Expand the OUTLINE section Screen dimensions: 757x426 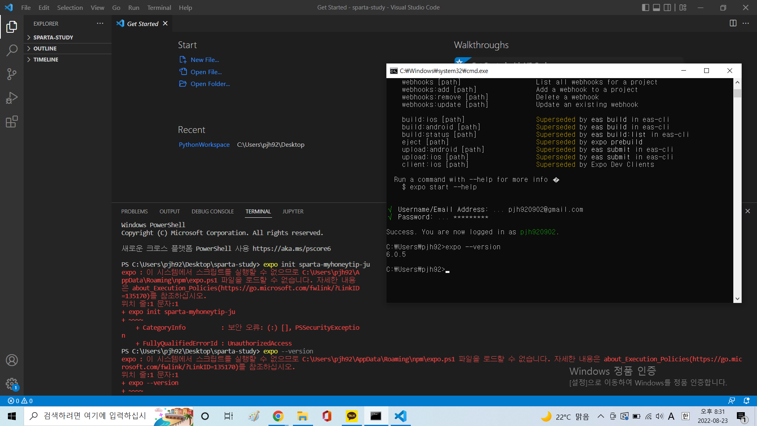pyautogui.click(x=68, y=49)
